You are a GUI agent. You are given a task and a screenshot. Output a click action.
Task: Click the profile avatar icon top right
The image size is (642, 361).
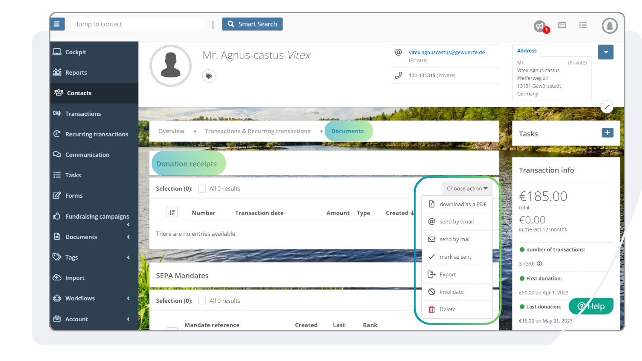[x=609, y=25]
